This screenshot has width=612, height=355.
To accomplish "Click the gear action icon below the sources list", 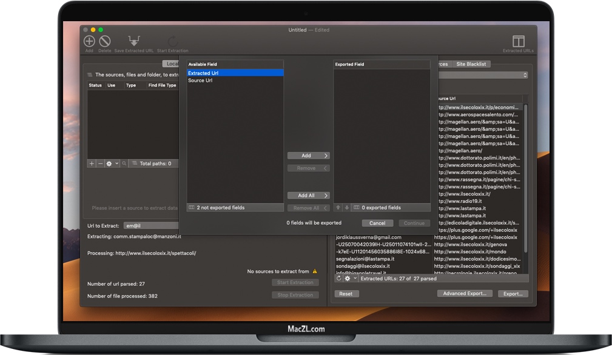I will [x=109, y=164].
